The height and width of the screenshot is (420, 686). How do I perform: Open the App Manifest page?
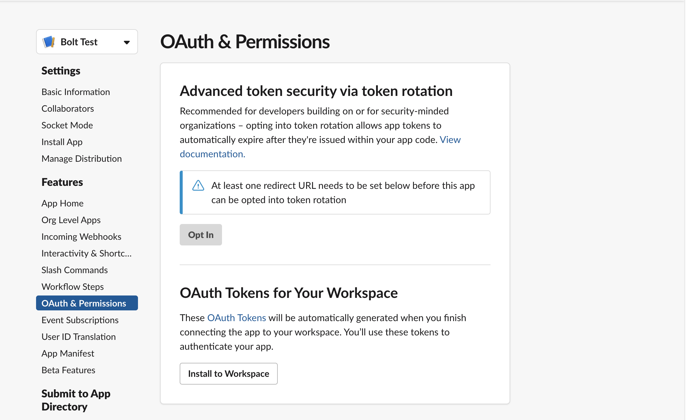coord(68,353)
